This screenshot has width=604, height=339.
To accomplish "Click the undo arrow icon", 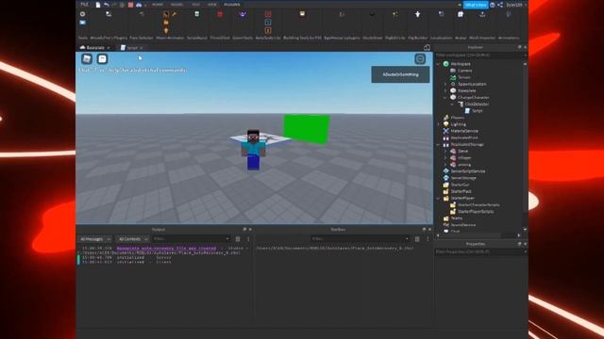I will (x=107, y=5).
